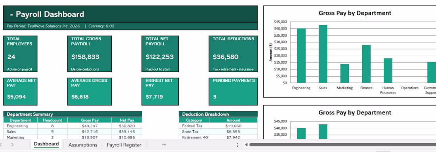Image resolution: width=436 pixels, height=152 pixels.
Task: Click the Headcount column header
Action: click(x=52, y=120)
